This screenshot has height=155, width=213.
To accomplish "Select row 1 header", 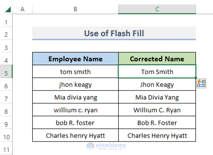I will click(x=6, y=22).
